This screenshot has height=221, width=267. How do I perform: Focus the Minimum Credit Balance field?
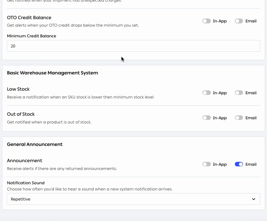pos(133,46)
